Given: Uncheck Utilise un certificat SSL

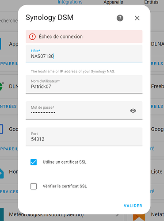Looking at the screenshot, I should tap(34, 162).
